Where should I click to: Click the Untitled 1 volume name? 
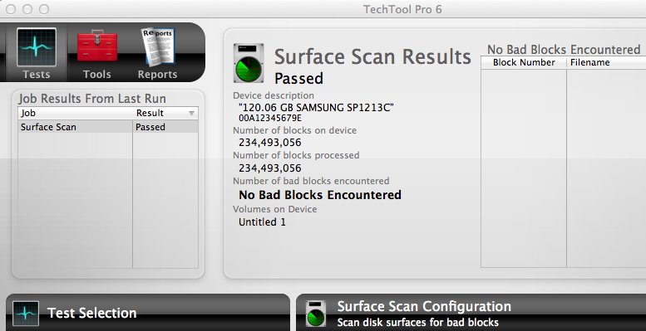[262, 222]
